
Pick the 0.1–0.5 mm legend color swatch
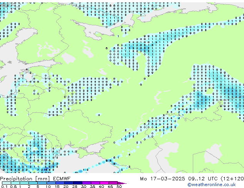click(x=7, y=183)
